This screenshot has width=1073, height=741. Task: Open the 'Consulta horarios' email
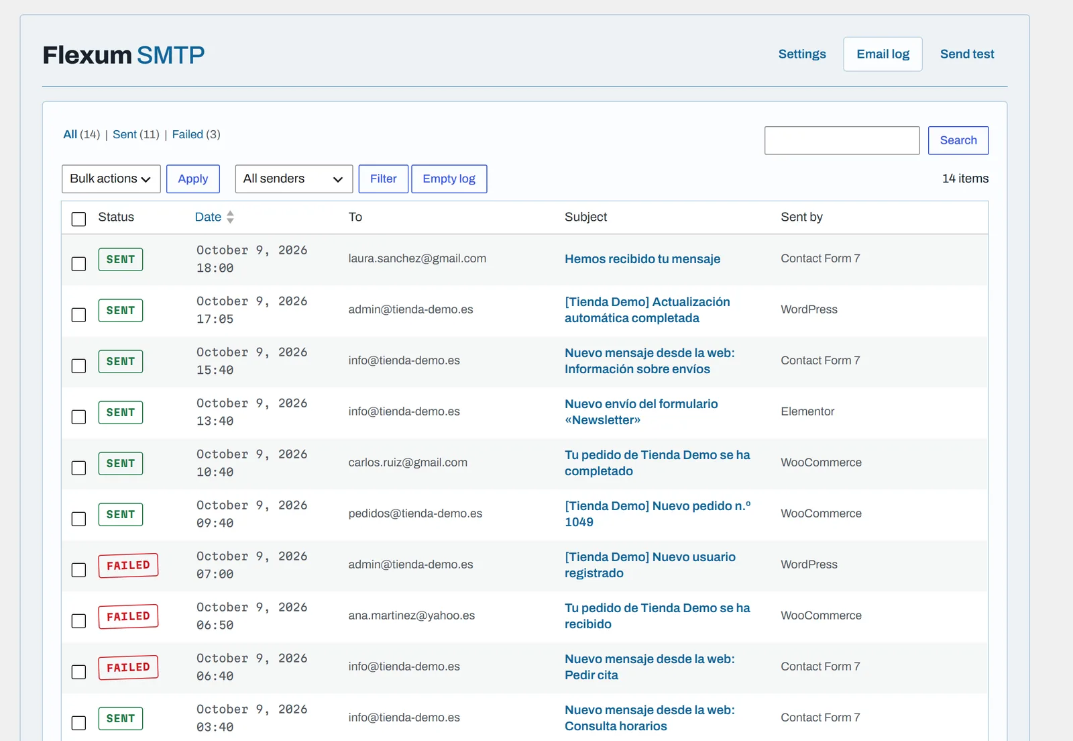[x=649, y=718]
